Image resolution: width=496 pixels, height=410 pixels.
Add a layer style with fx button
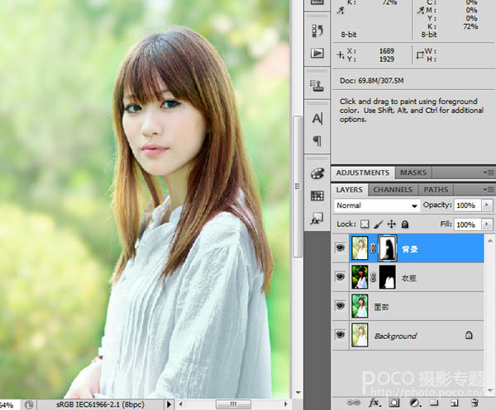coord(374,403)
